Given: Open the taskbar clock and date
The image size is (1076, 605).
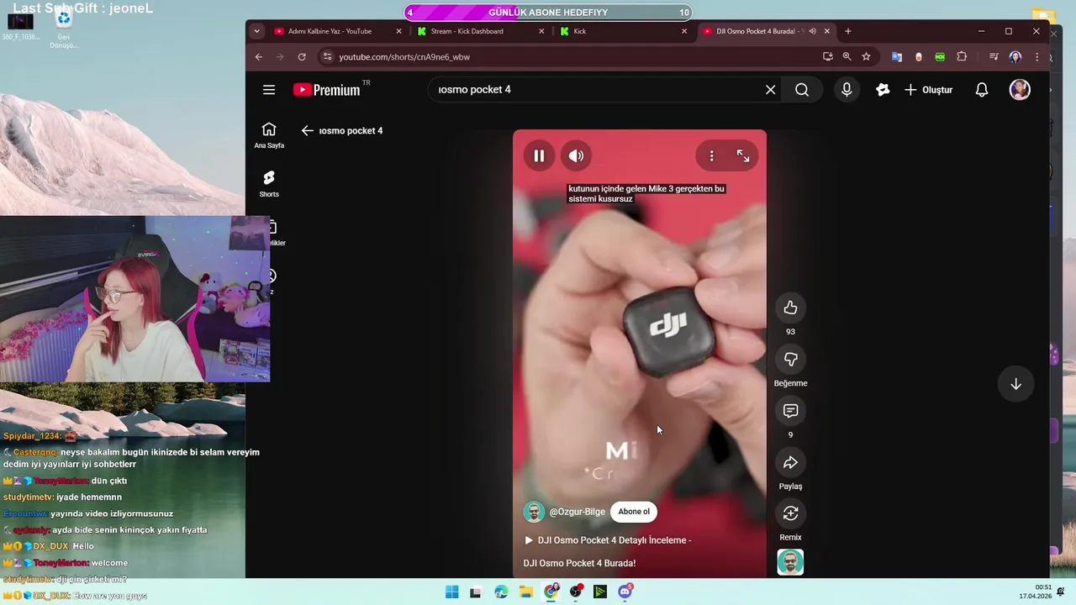Looking at the screenshot, I should (x=1035, y=592).
